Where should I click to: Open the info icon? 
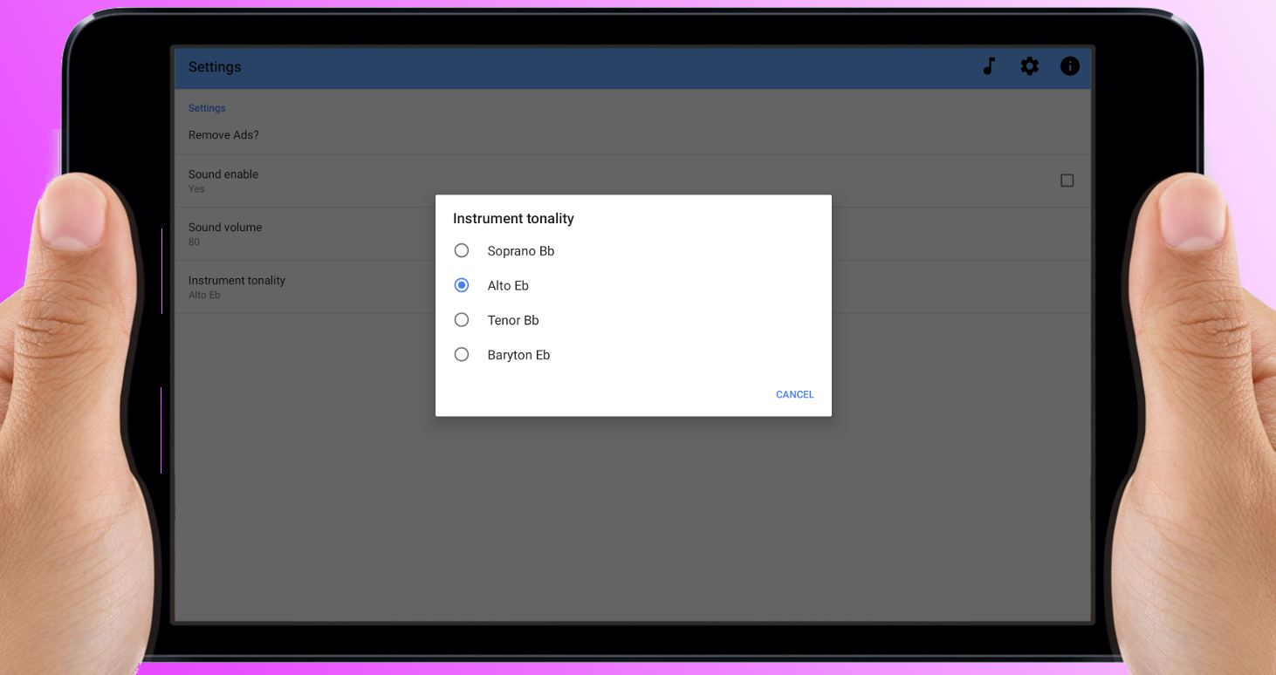point(1070,66)
